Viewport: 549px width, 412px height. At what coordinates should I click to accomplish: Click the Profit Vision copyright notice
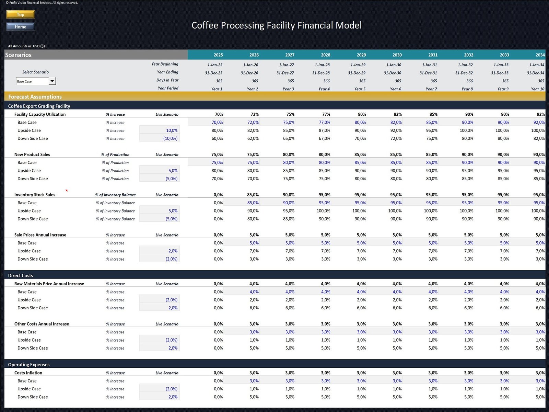(40, 2)
